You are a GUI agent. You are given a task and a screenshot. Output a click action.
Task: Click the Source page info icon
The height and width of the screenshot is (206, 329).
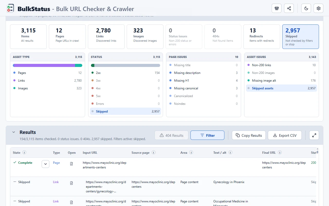(153, 152)
